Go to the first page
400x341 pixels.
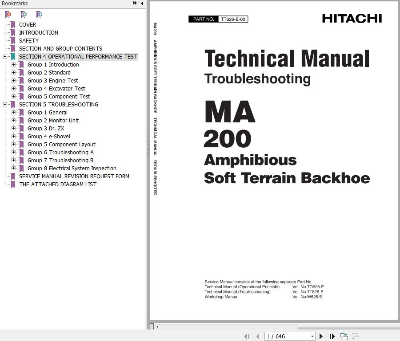pyautogui.click(x=247, y=337)
